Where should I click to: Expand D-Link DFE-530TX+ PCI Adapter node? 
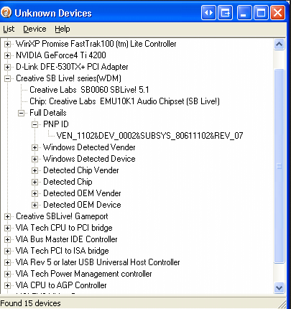pyautogui.click(x=7, y=67)
